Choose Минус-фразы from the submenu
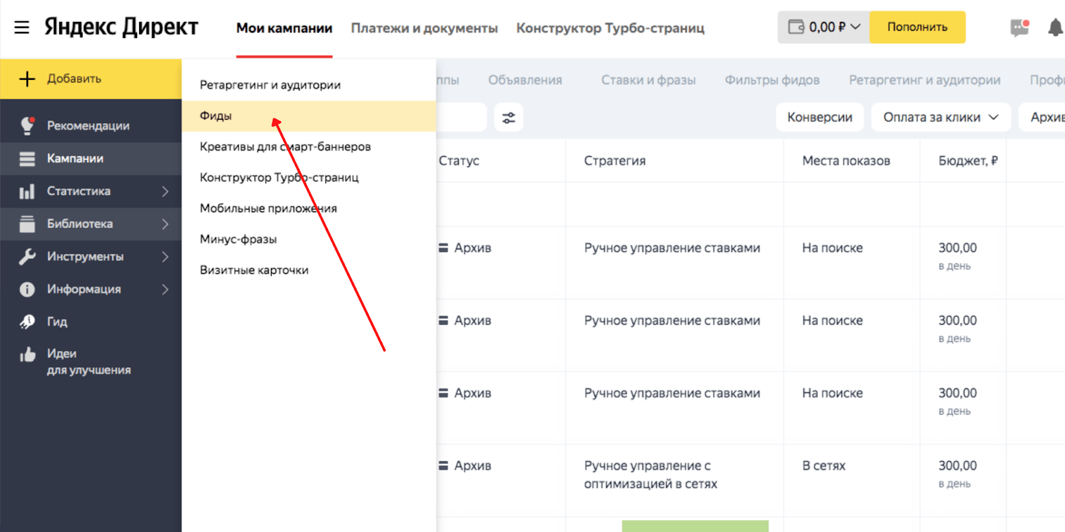 238,239
